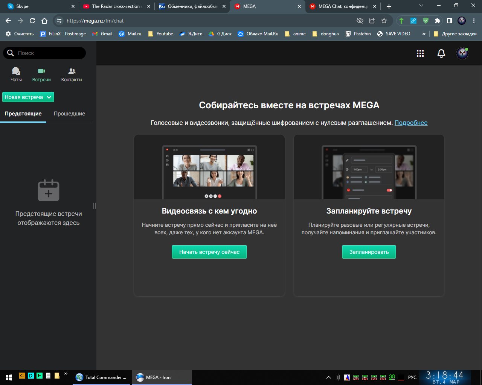Click the РУС language indicator
482x385 pixels.
point(412,377)
